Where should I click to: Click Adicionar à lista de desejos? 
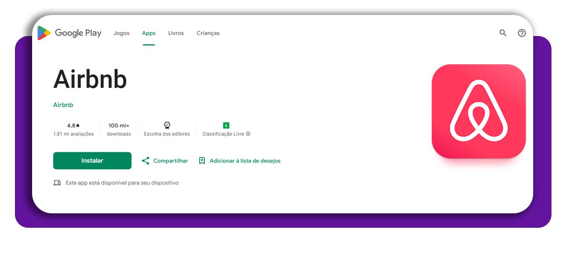click(x=245, y=161)
